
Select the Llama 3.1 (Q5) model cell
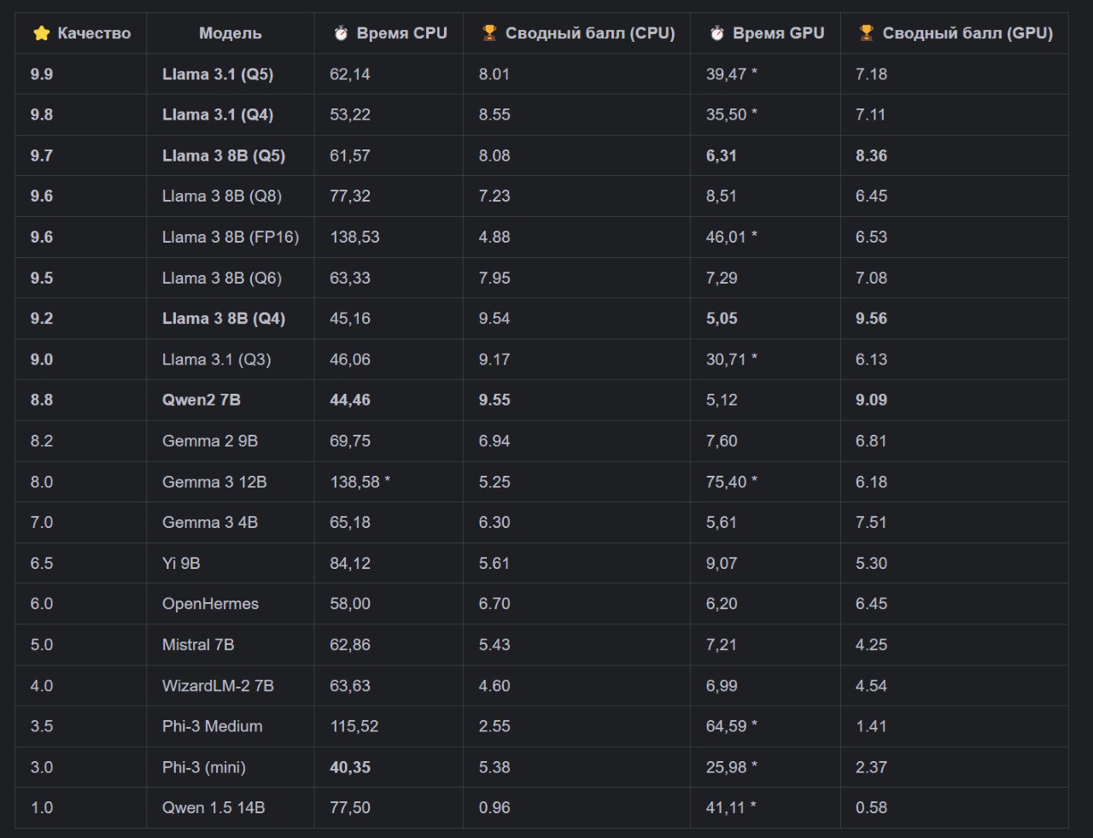(218, 74)
